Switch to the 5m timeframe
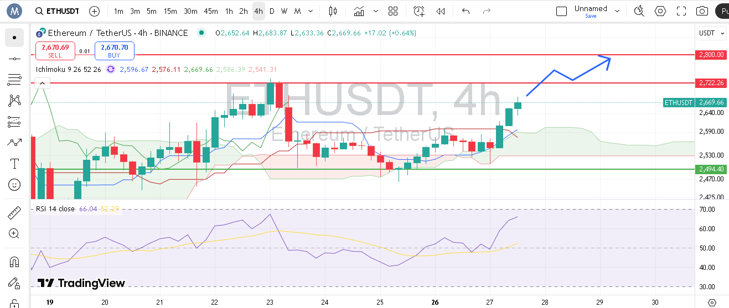 point(152,11)
